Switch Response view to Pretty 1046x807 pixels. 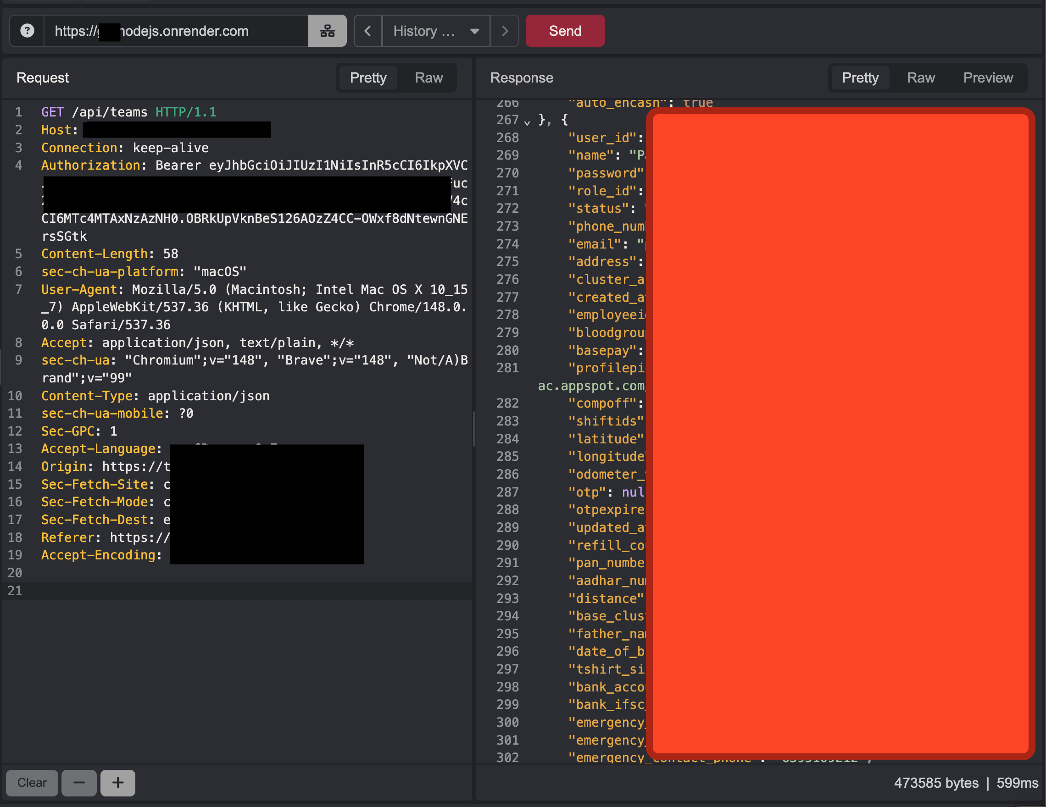point(860,77)
